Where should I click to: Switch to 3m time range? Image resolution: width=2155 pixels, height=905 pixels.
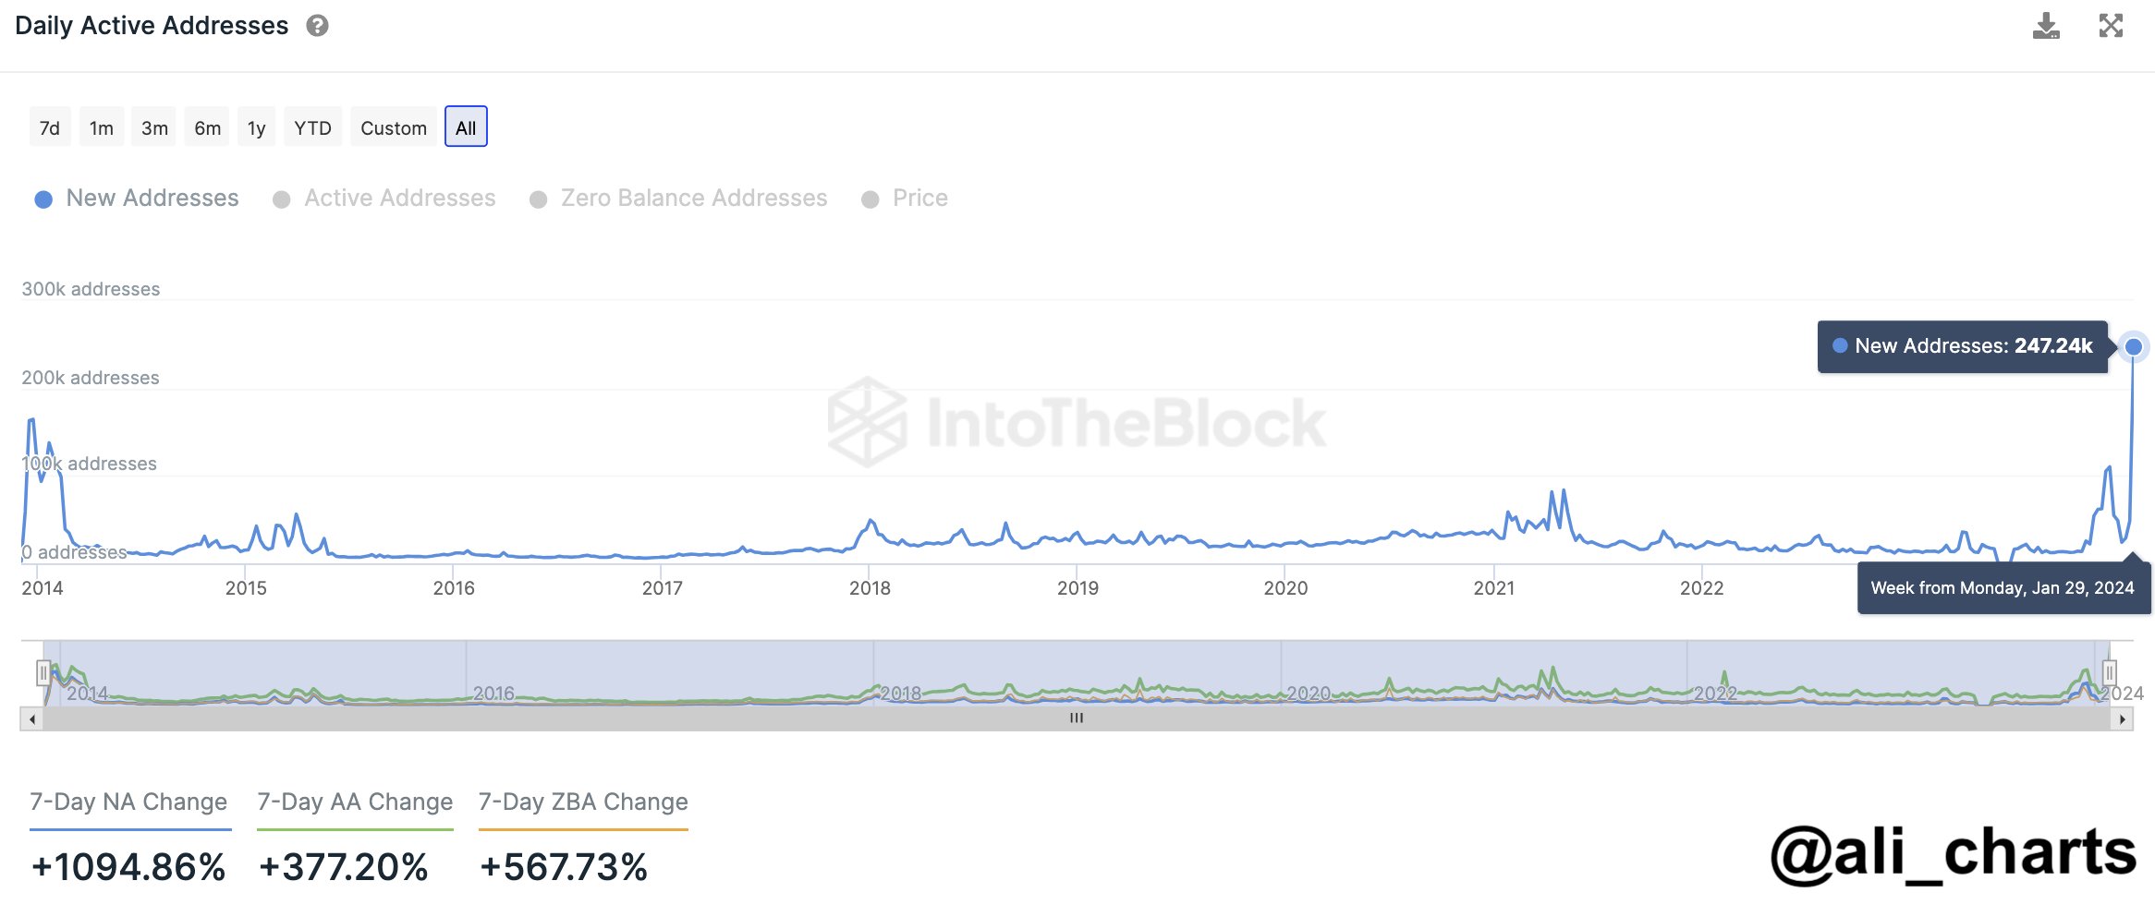click(x=154, y=127)
